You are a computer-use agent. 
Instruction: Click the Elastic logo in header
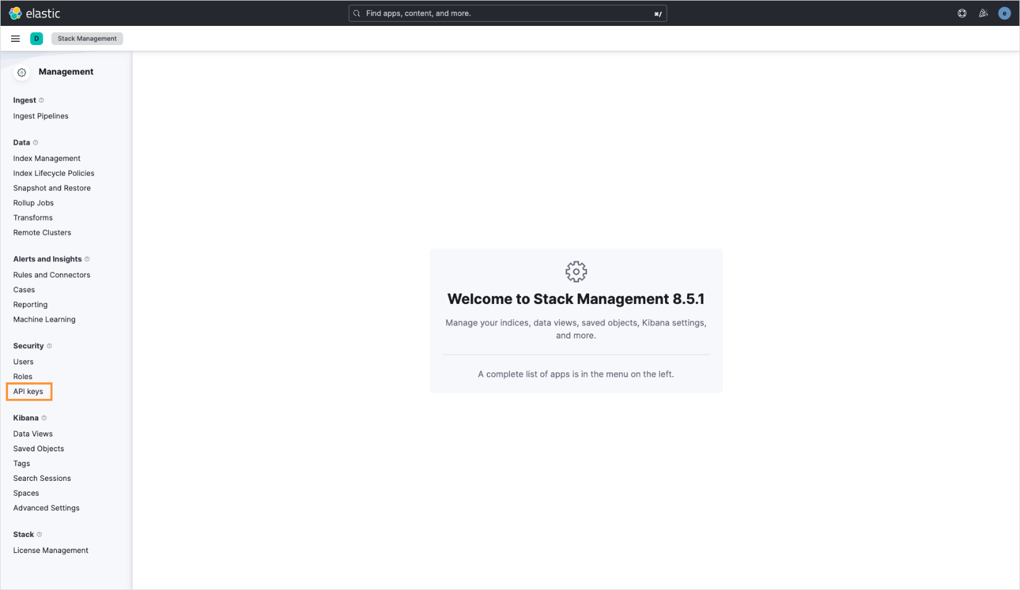34,14
